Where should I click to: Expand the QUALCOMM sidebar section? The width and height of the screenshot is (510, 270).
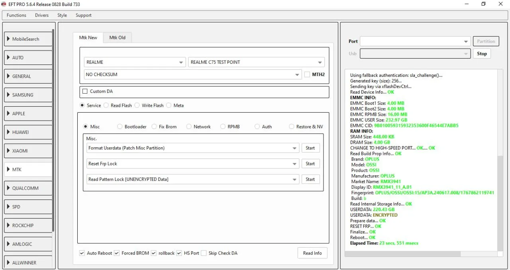(28, 188)
